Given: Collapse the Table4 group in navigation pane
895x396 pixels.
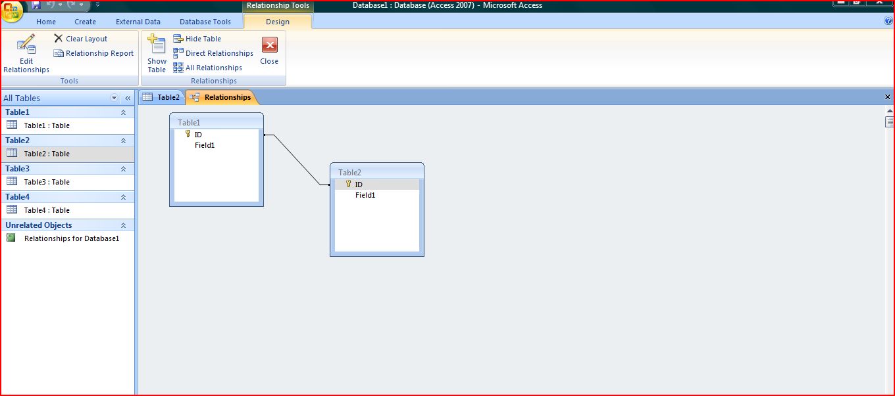Looking at the screenshot, I should (123, 197).
